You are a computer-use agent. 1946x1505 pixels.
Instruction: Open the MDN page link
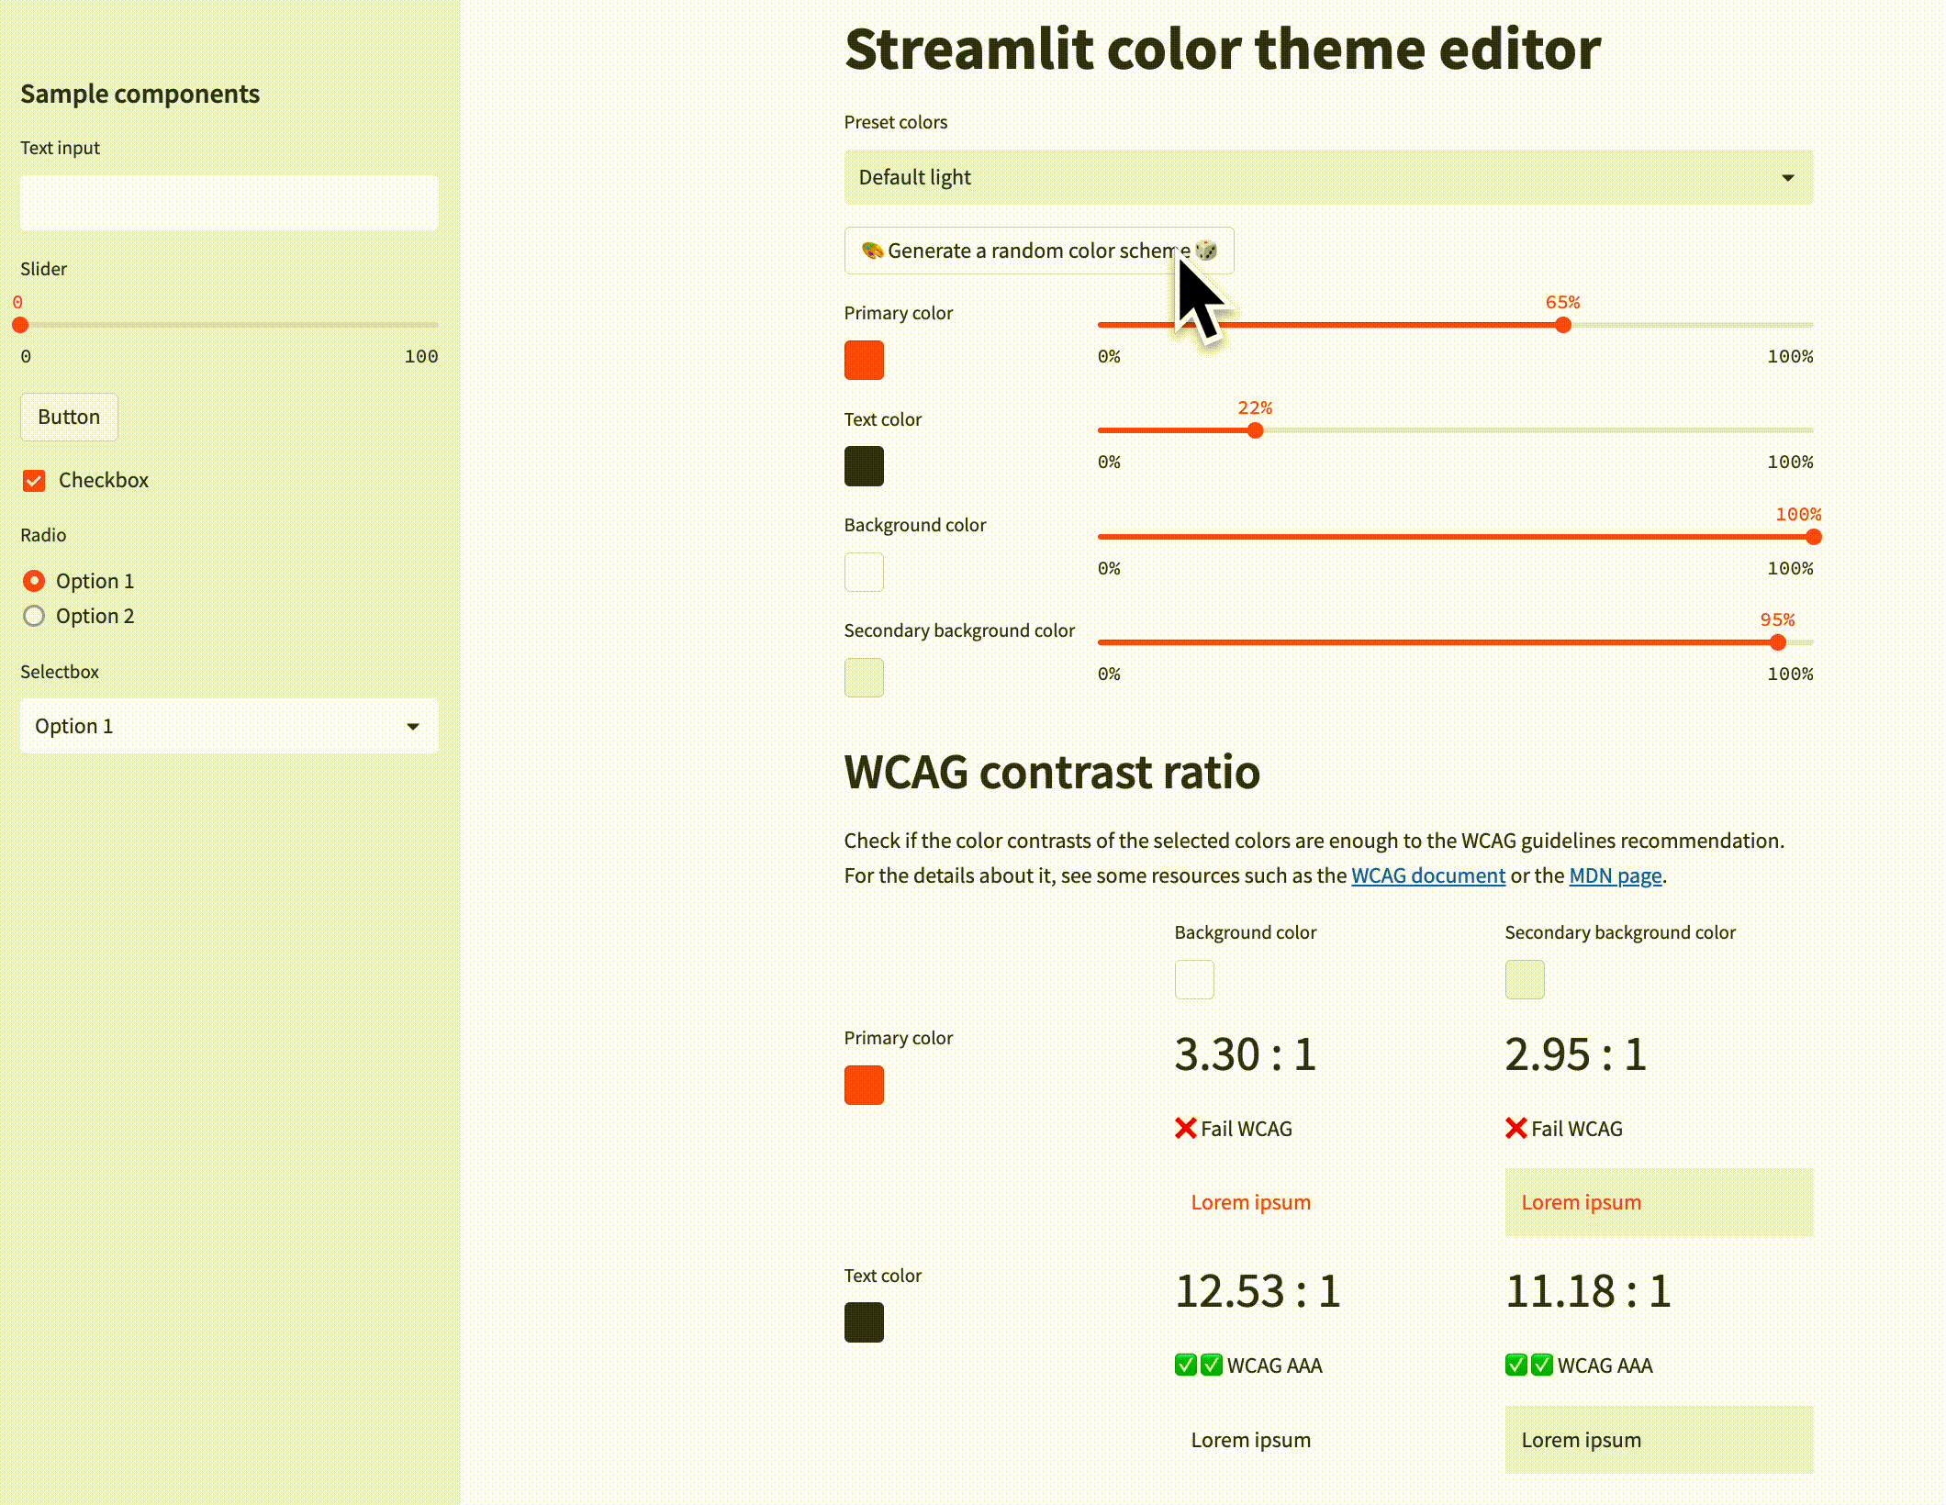click(1615, 875)
